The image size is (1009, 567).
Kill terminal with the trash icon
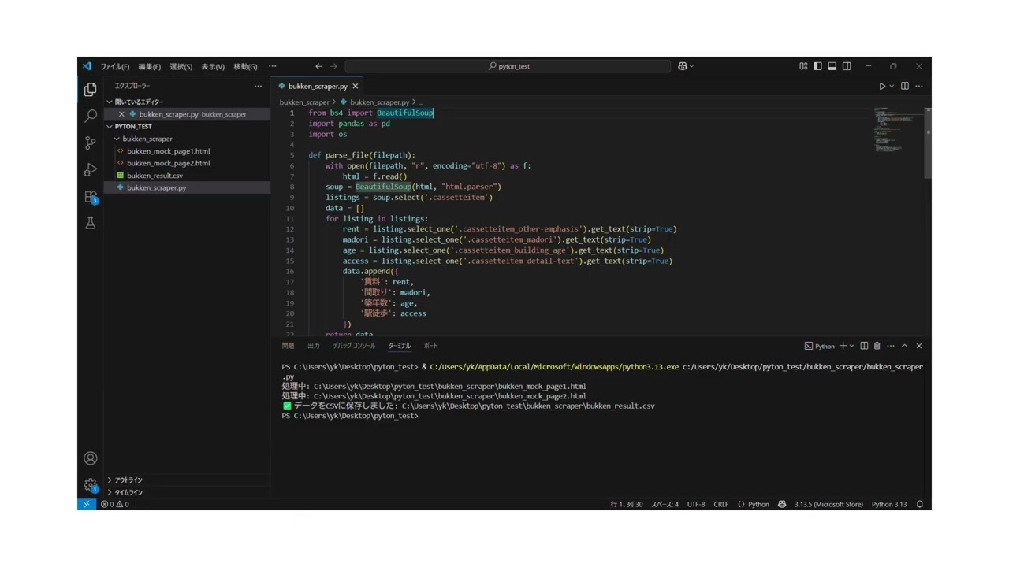pos(877,346)
